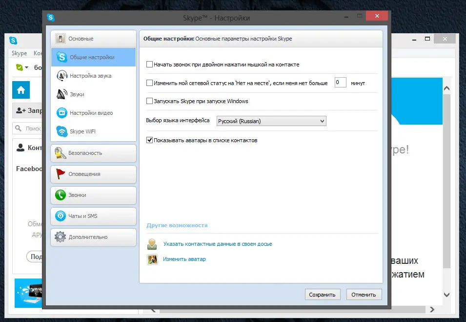Click Изменить аватар link
The height and width of the screenshot is (322, 466).
(184, 259)
